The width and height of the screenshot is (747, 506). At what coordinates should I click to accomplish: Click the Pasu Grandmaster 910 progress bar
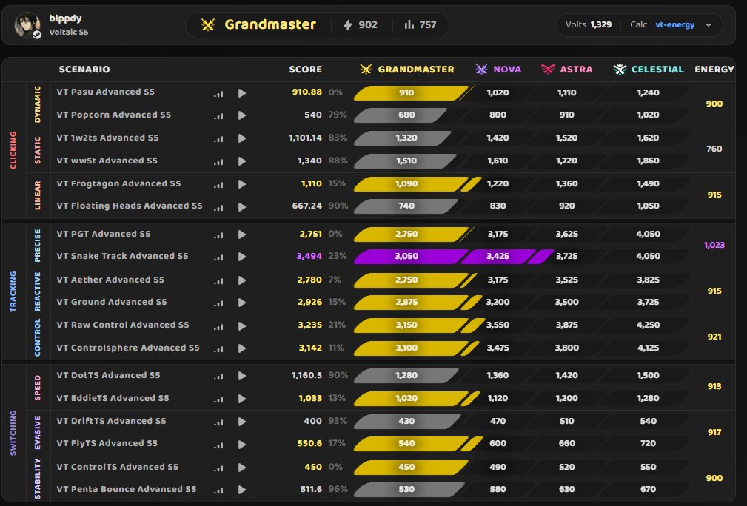[411, 92]
